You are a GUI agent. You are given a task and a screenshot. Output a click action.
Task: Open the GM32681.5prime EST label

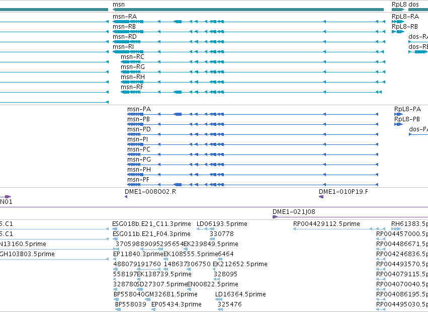pyautogui.click(x=171, y=295)
